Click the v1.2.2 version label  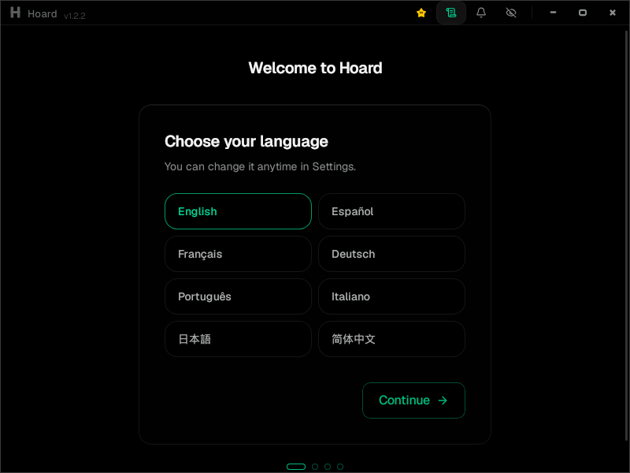[74, 16]
